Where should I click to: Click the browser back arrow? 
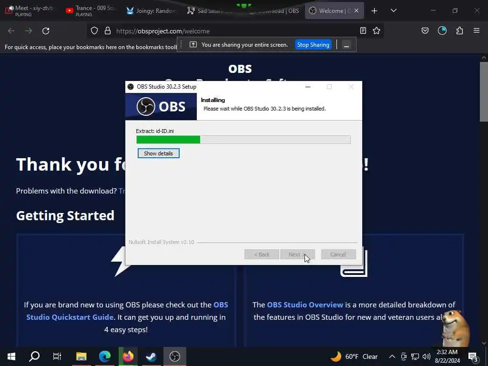(x=11, y=31)
